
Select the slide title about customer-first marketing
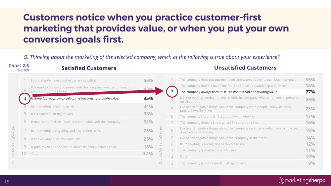(156, 29)
